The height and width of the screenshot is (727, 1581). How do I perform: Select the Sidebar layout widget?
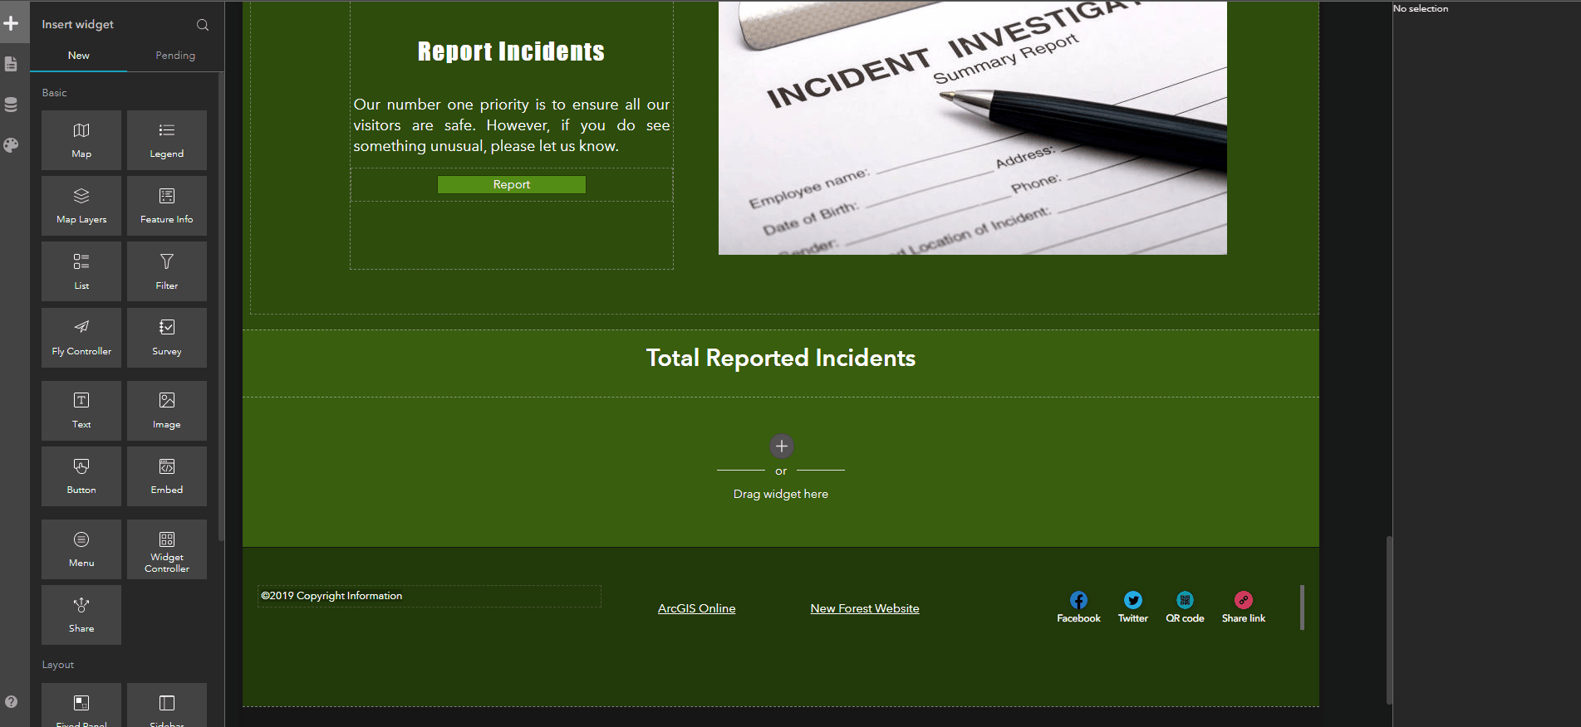coord(167,705)
